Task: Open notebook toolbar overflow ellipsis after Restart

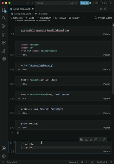Action: point(83,18)
